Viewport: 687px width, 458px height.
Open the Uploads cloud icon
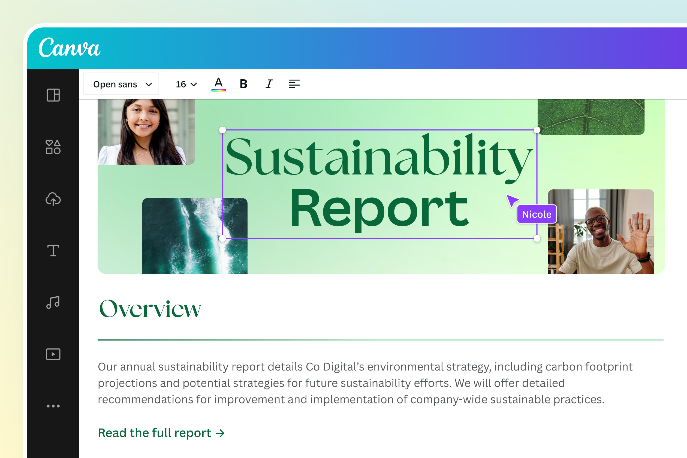point(53,199)
